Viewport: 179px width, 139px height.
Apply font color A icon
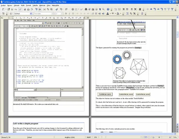(x=108, y=13)
